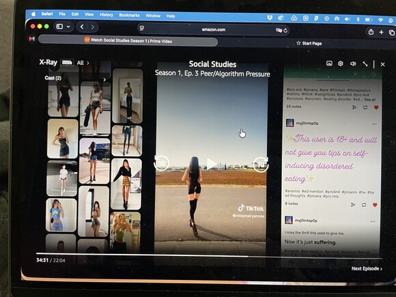
Task: Skip back 10 seconds
Action: pos(161,163)
